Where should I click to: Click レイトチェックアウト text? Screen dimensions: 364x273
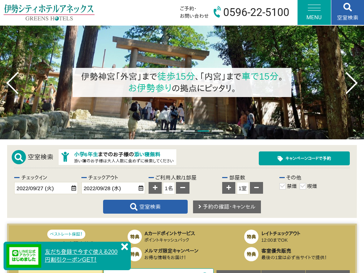point(281,233)
